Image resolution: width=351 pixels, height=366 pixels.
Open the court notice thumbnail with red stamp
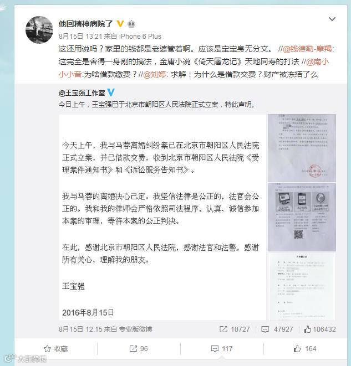click(302, 148)
